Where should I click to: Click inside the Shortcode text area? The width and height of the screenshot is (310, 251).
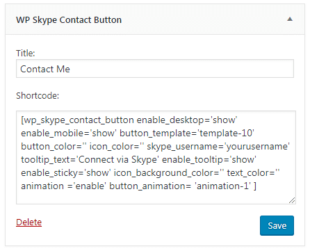156,157
